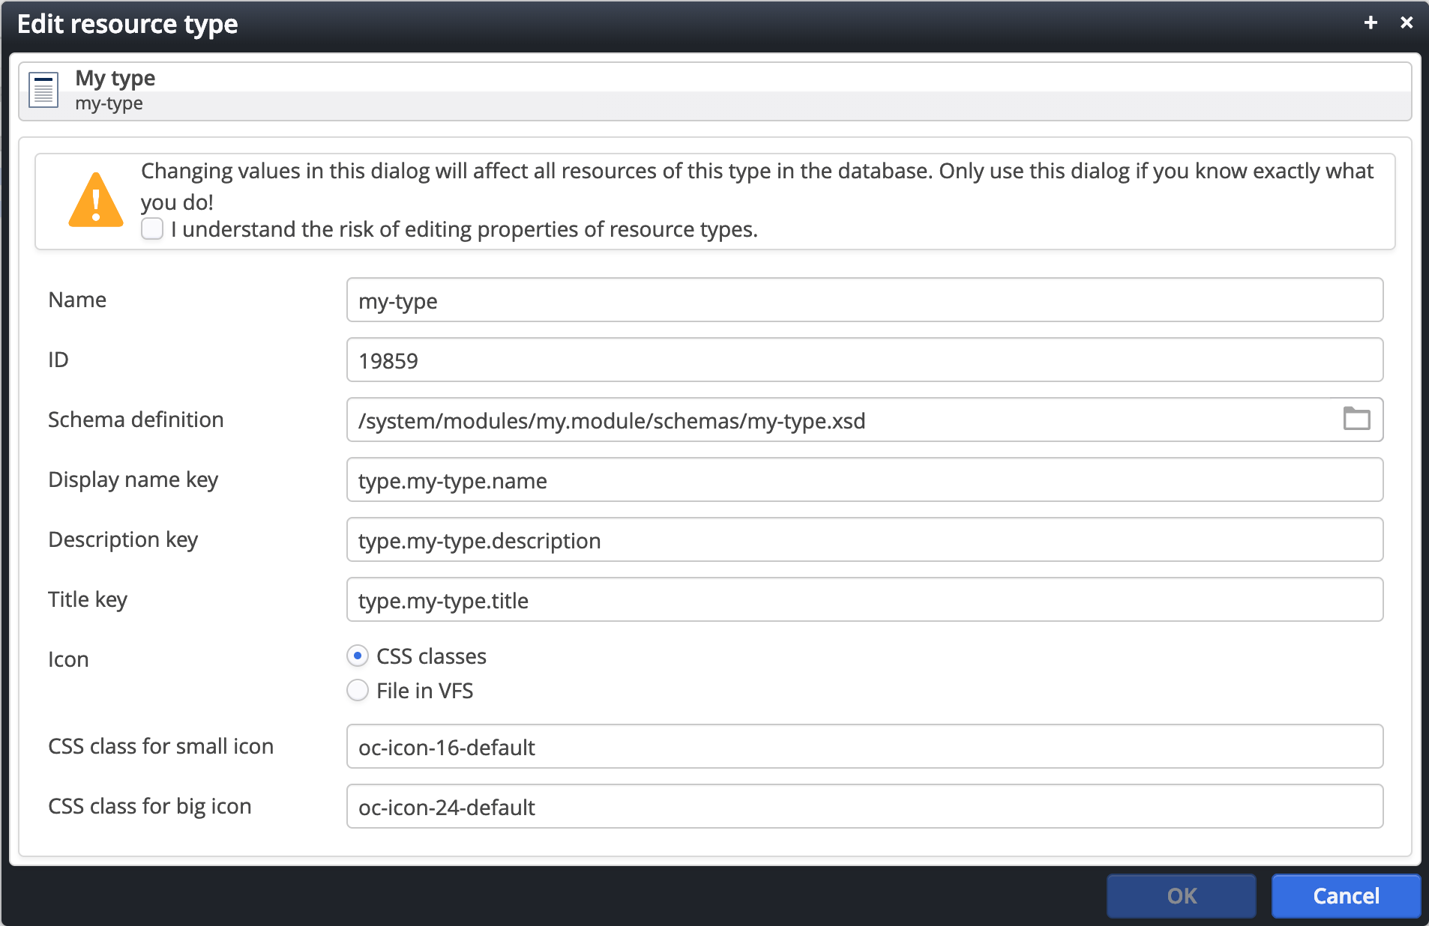Click the Title key field

click(862, 599)
